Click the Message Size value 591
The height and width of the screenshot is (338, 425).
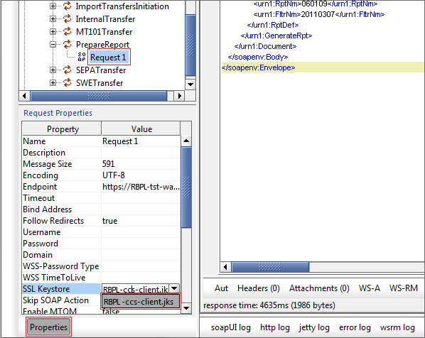tap(141, 164)
